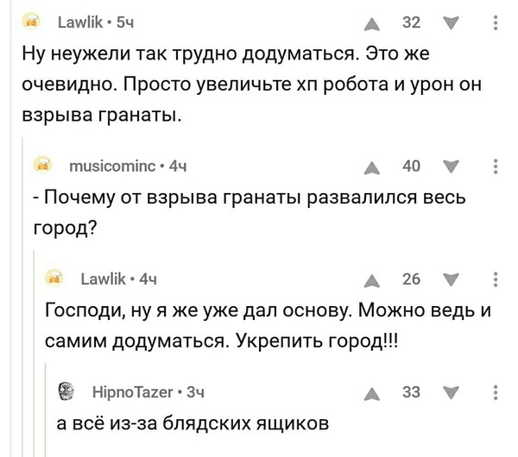The width and height of the screenshot is (518, 457).
Task: Click HipnoTazer's skull avatar
Action: pyautogui.click(x=64, y=391)
